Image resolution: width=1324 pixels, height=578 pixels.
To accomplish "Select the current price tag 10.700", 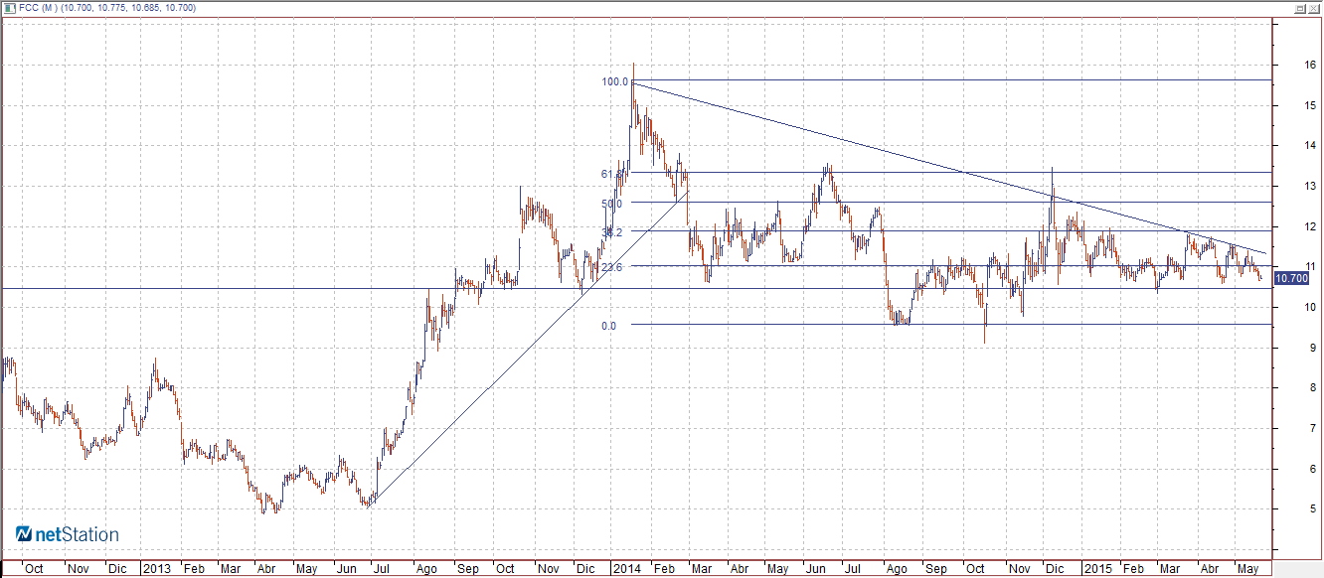I will 1290,278.
